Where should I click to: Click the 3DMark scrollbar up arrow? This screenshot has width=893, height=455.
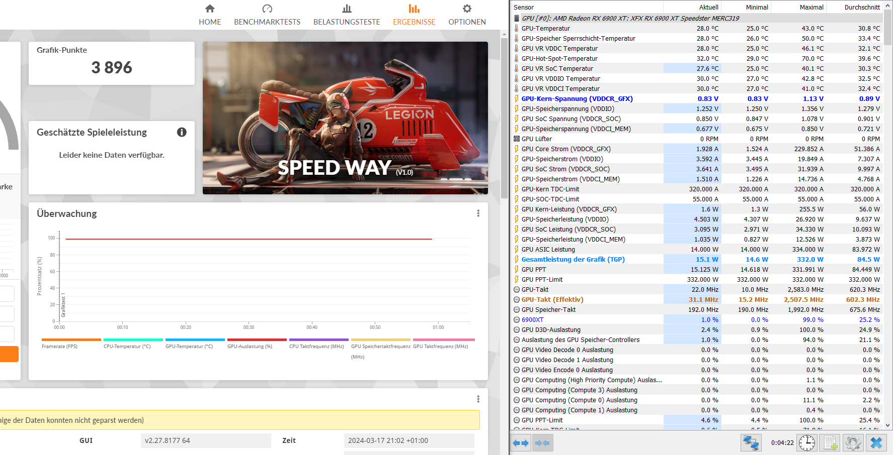click(504, 34)
